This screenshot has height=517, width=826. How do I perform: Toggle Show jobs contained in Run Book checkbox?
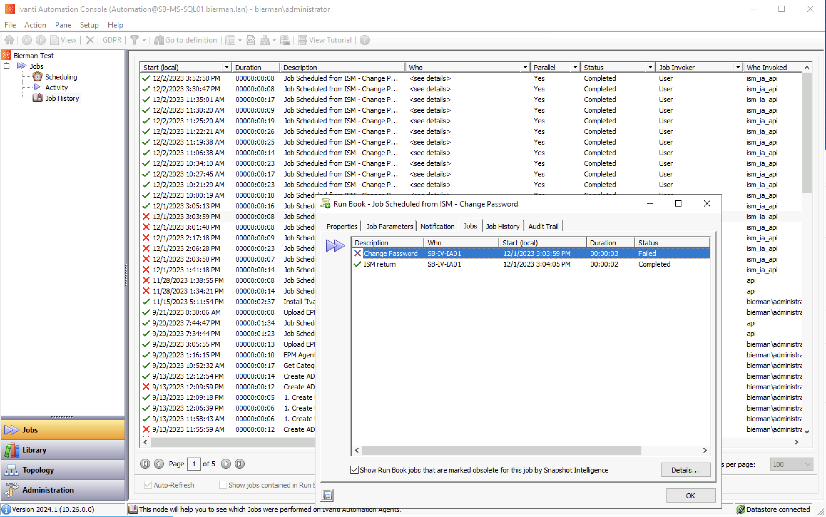pos(223,485)
